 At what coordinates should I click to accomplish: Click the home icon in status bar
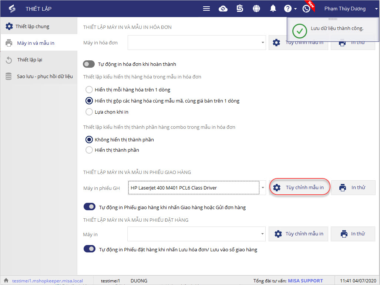pyautogui.click(x=6, y=281)
